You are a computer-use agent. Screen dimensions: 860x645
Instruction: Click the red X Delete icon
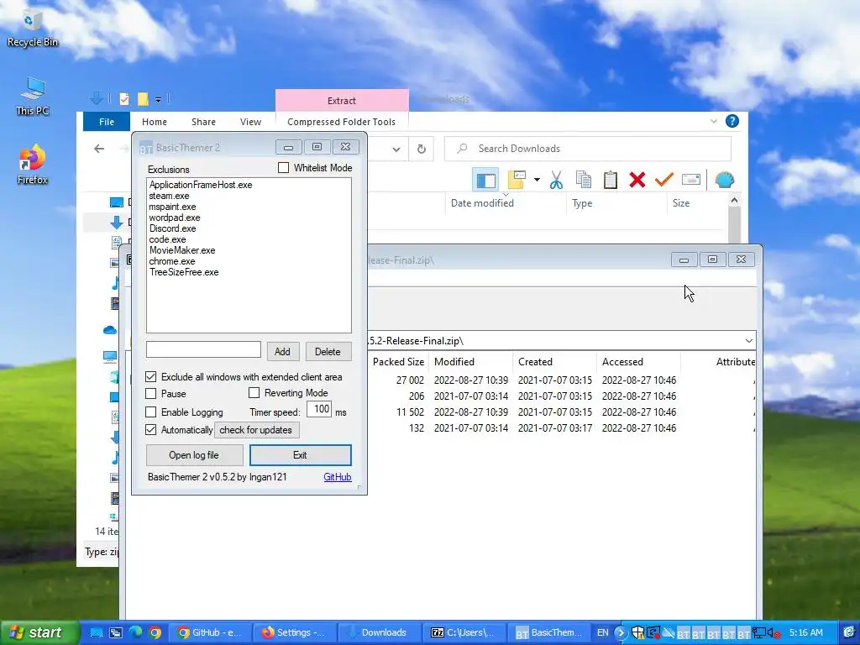coord(637,180)
